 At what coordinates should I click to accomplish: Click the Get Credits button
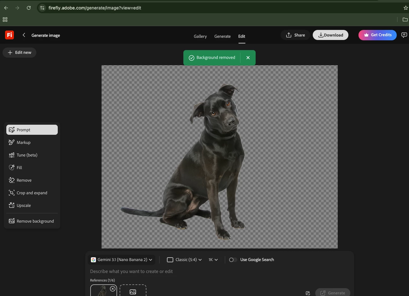coord(377,35)
